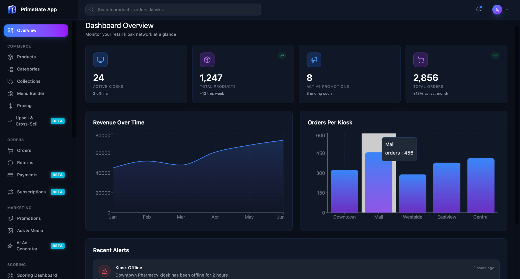Screen dimensions: 520x279
Task: Click the '2 offline' text
Action: point(100,94)
